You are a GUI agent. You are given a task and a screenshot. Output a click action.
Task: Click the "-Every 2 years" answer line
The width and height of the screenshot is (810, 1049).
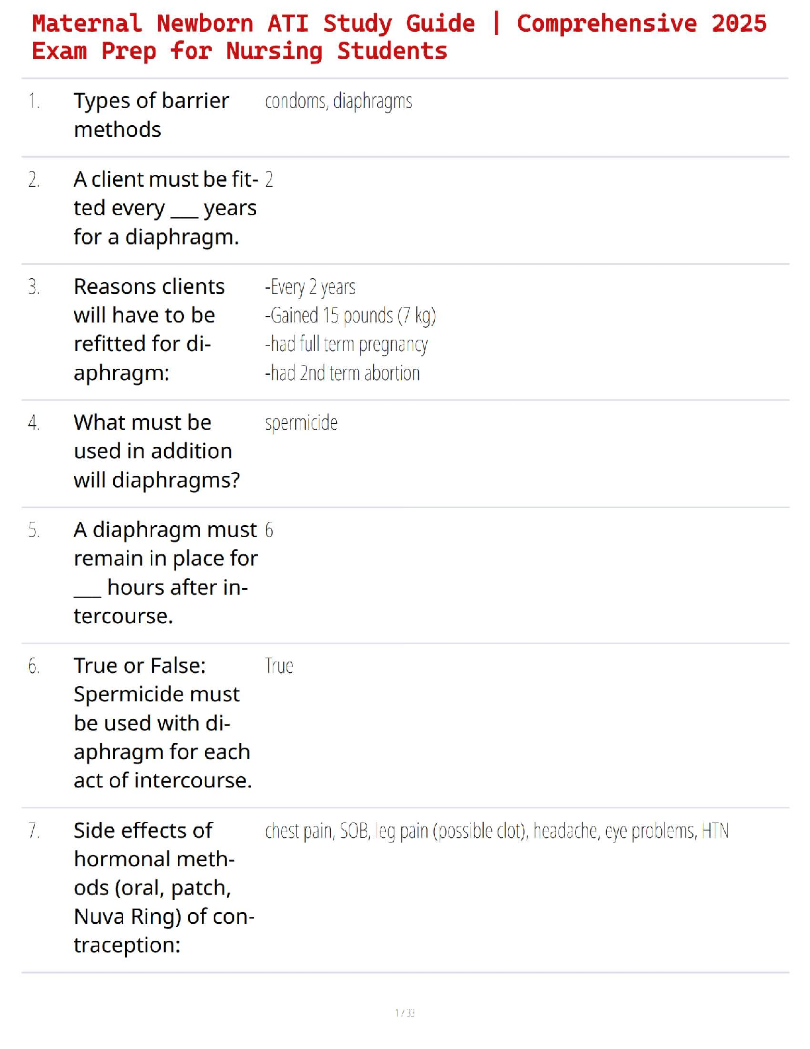tap(310, 287)
